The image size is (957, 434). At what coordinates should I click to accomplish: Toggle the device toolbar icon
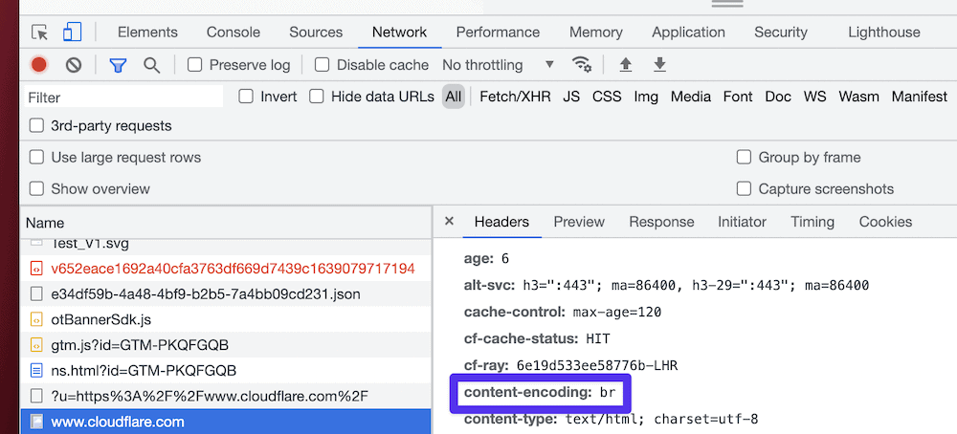[x=72, y=33]
